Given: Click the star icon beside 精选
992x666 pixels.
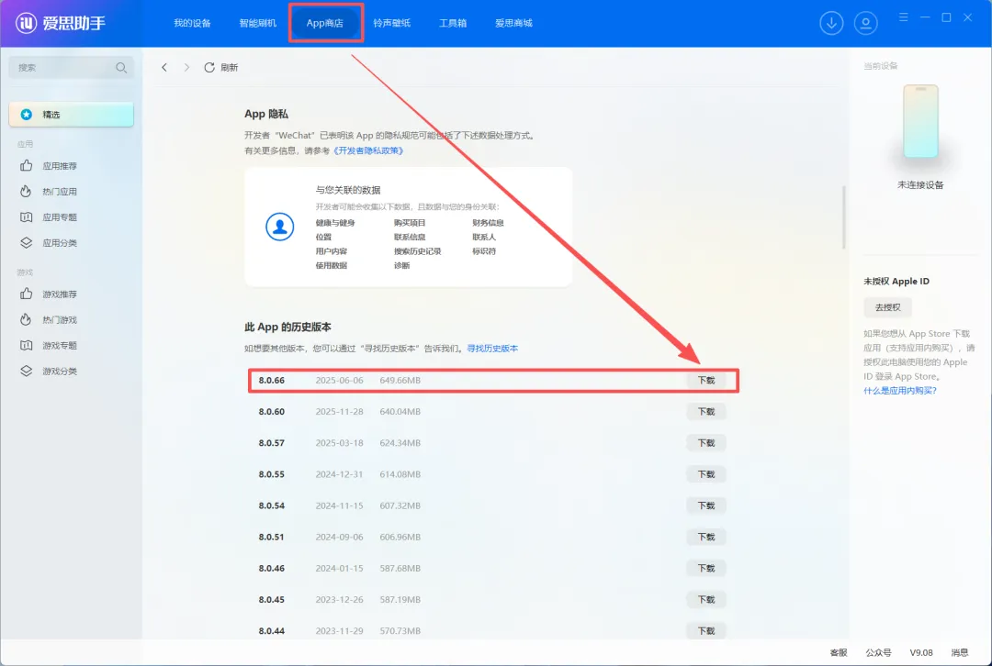Looking at the screenshot, I should click(27, 115).
